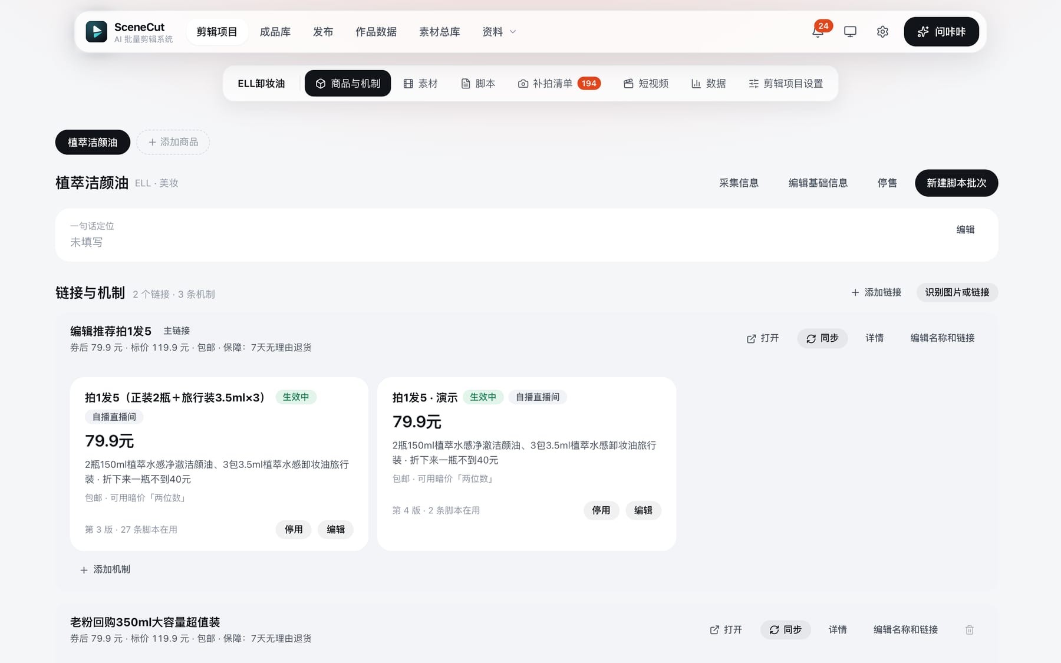Click 编辑 on 拍1发5·演示 card

644,510
